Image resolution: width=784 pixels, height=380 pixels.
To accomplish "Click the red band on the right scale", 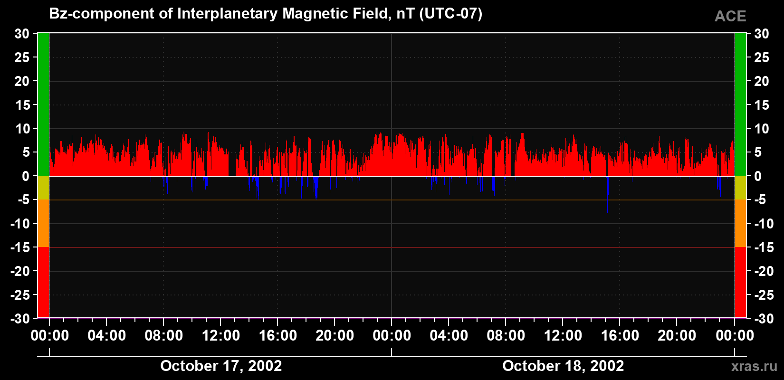I will coord(740,282).
